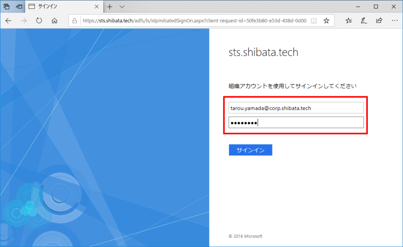The image size is (403, 247).
Task: Open the set aside tabs view icon
Action: (x=7, y=7)
